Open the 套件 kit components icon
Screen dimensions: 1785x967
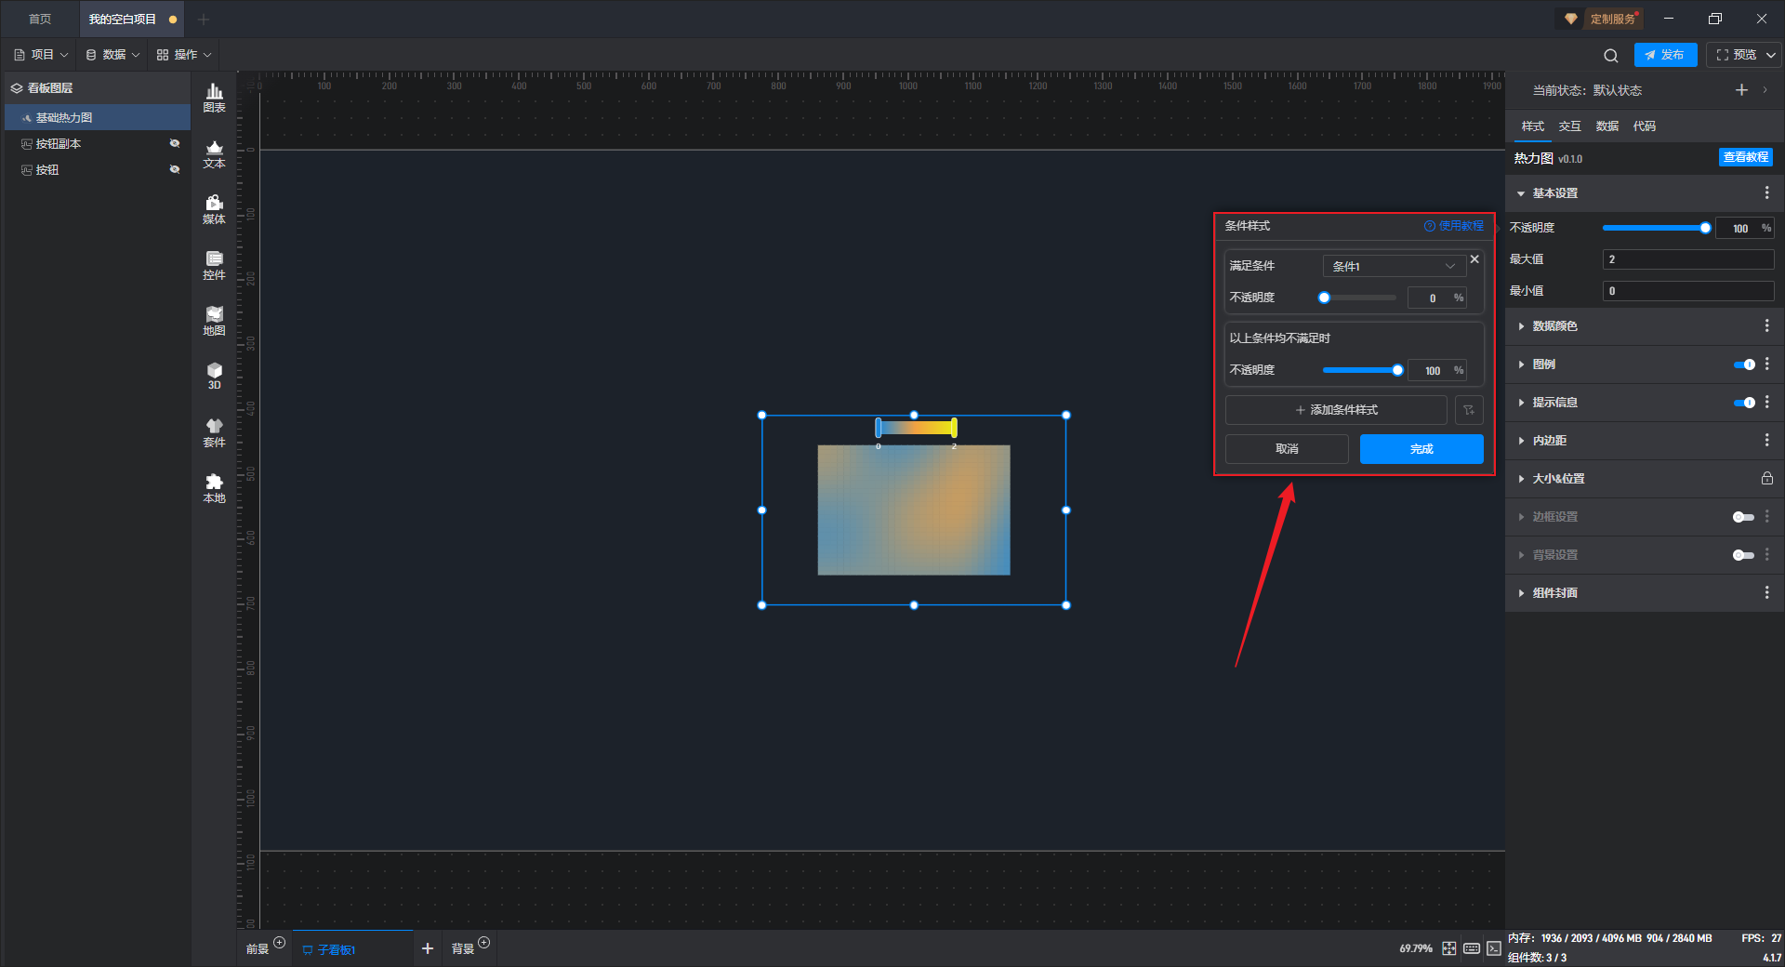(x=214, y=432)
